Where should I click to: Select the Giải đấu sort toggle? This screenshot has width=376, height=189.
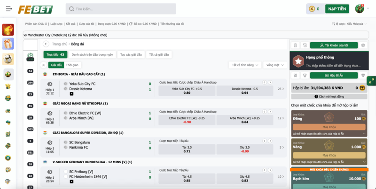tap(56, 65)
